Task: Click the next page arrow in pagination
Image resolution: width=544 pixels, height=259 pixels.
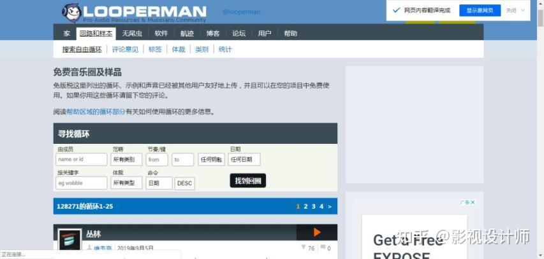Action: pyautogui.click(x=330, y=207)
